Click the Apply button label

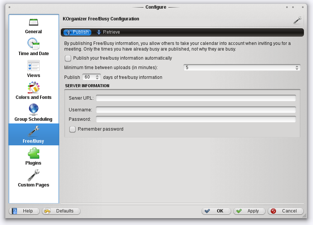pos(253,211)
